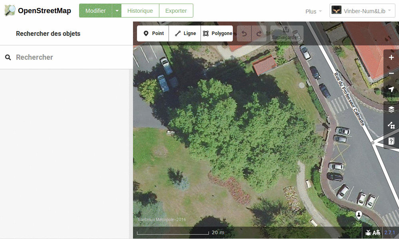Viewport: 399px width, 239px height.
Task: Select the Point drawing tool
Action: tap(153, 33)
